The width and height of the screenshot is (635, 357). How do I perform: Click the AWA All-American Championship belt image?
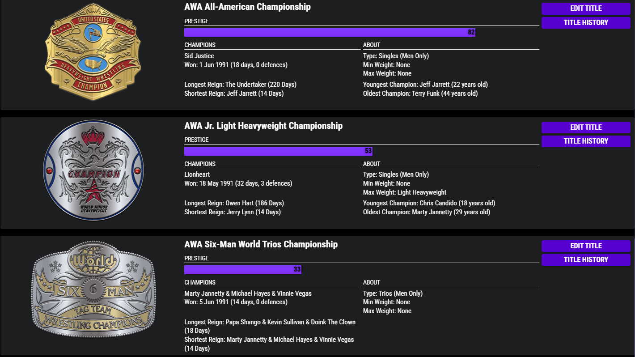pos(93,52)
